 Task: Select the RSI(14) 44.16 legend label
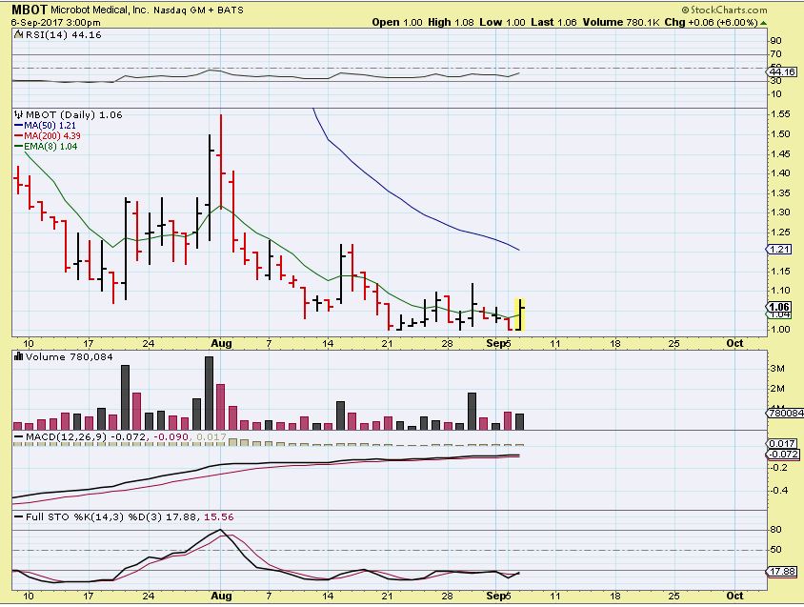click(63, 35)
